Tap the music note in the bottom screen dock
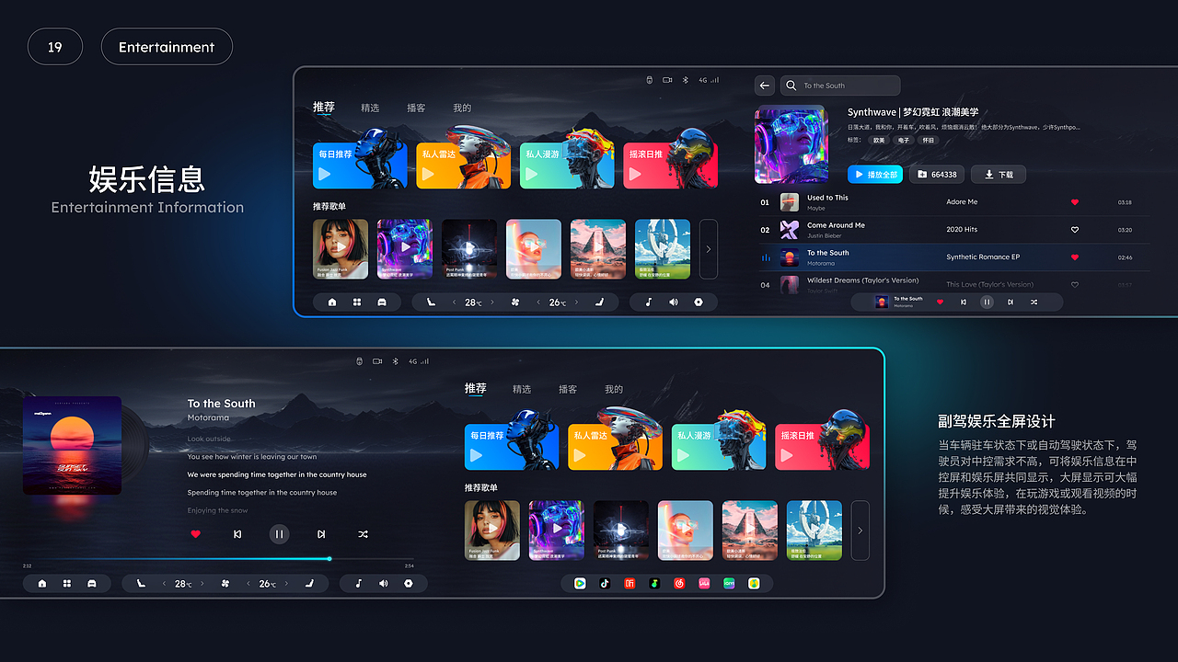 coord(359,583)
